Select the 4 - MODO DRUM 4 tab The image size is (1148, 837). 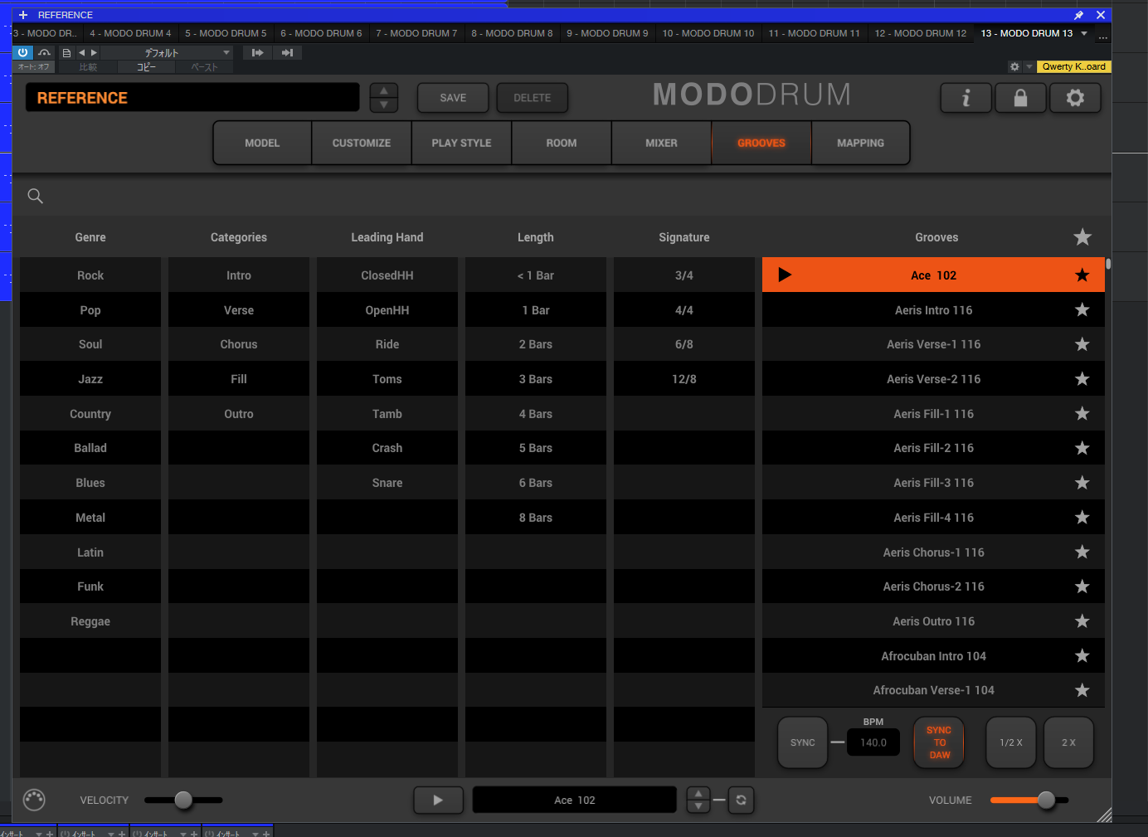tap(130, 33)
